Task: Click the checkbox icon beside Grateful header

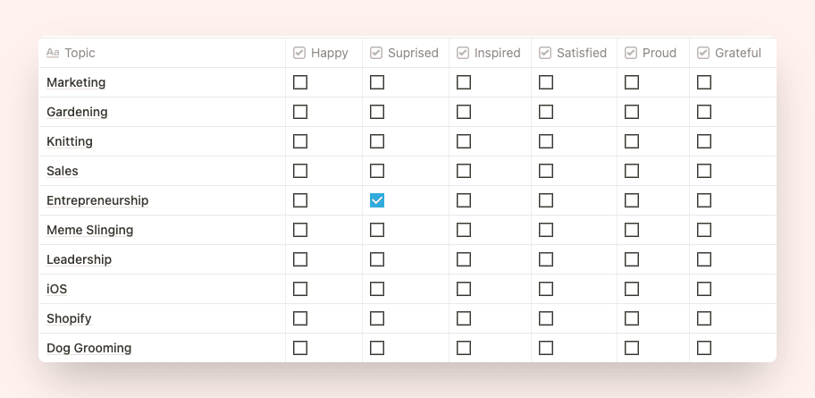Action: pyautogui.click(x=703, y=53)
